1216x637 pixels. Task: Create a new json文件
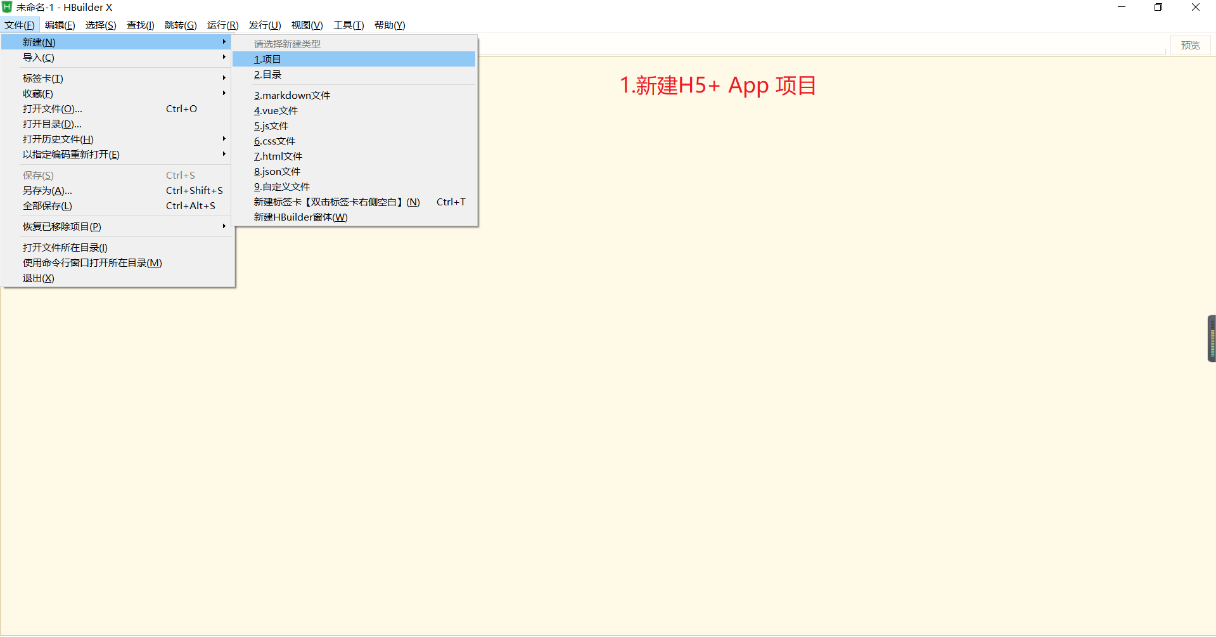pyautogui.click(x=276, y=171)
